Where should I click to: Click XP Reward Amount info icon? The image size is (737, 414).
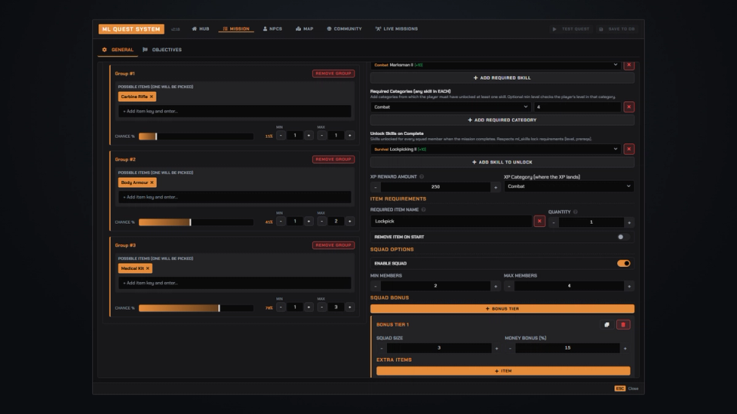click(x=421, y=177)
